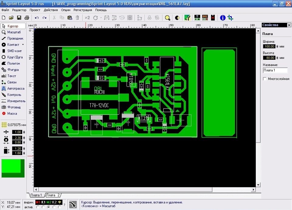Select the Проводник track tool
Image resolution: width=292 pixels, height=210 pixels.
pos(12,39)
